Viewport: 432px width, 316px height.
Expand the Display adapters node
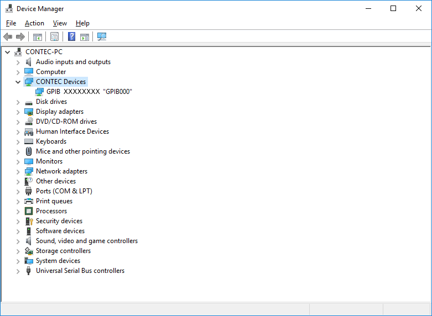(x=18, y=112)
